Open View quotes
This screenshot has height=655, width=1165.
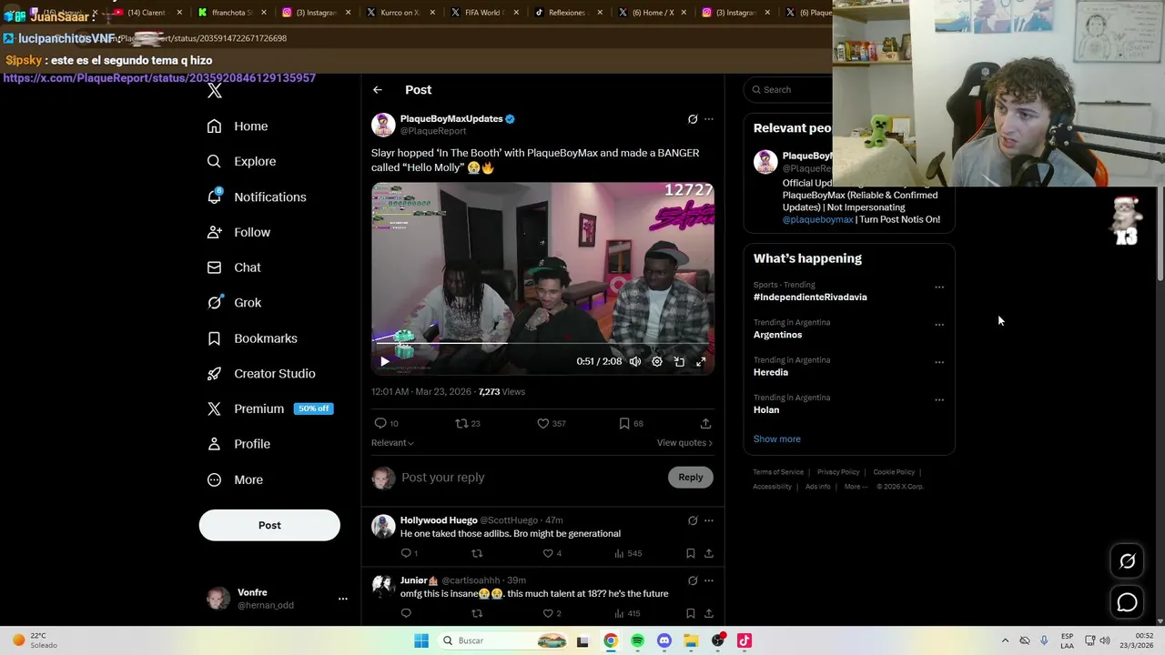coord(684,443)
